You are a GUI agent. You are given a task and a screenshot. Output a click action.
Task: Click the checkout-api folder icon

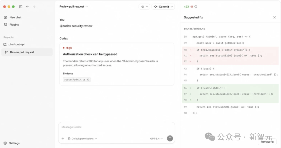coord(5,44)
